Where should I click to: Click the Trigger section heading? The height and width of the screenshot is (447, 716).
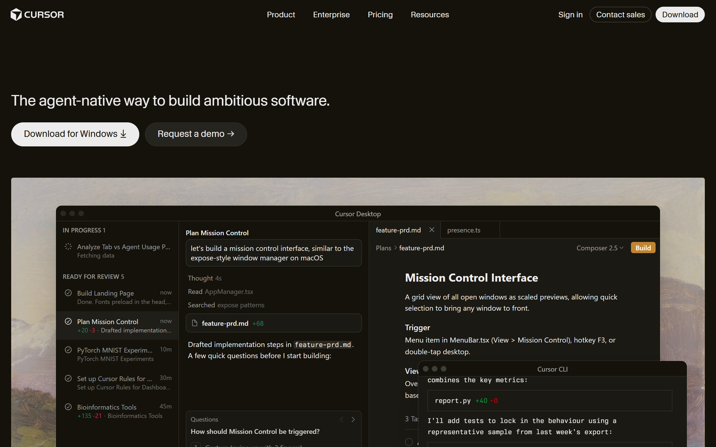point(417,327)
